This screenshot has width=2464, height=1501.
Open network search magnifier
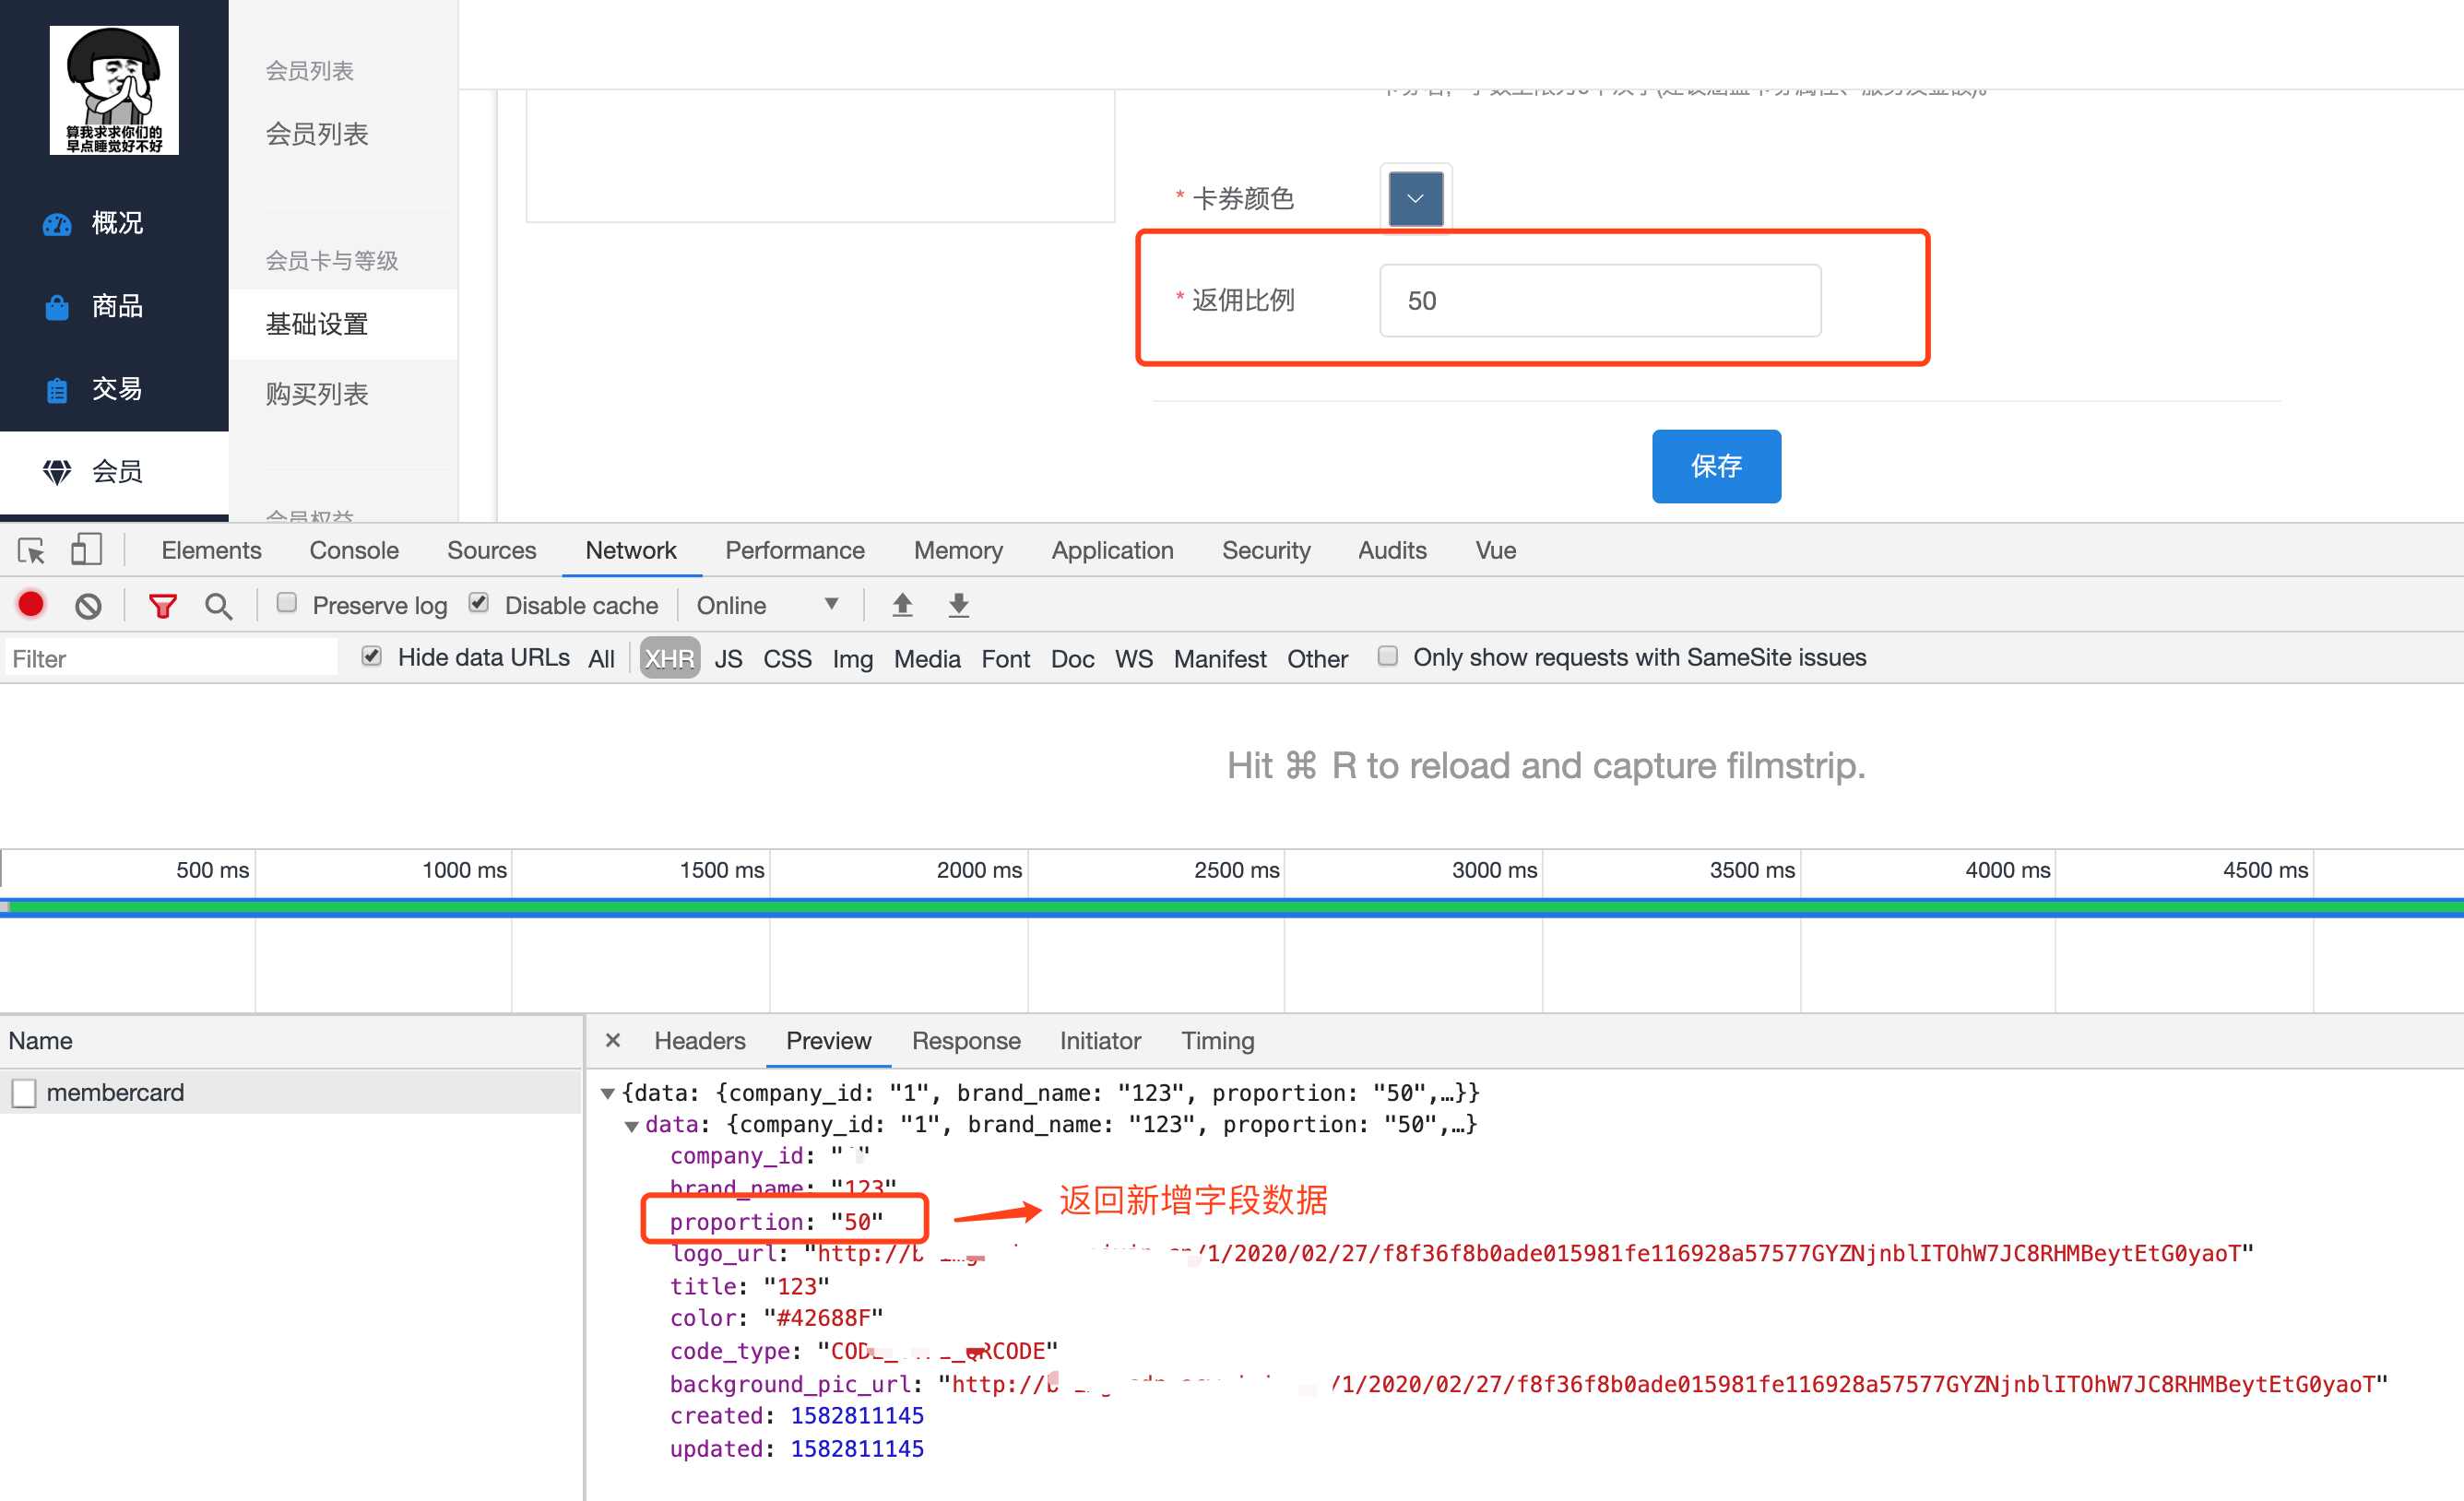[x=218, y=605]
